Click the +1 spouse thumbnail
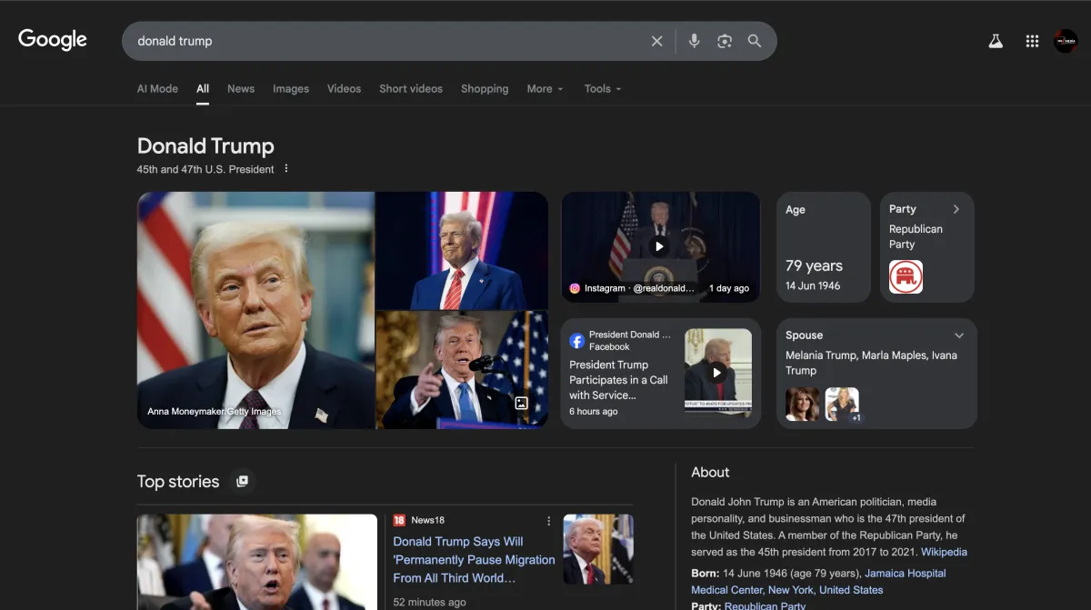This screenshot has height=610, width=1091. [842, 405]
